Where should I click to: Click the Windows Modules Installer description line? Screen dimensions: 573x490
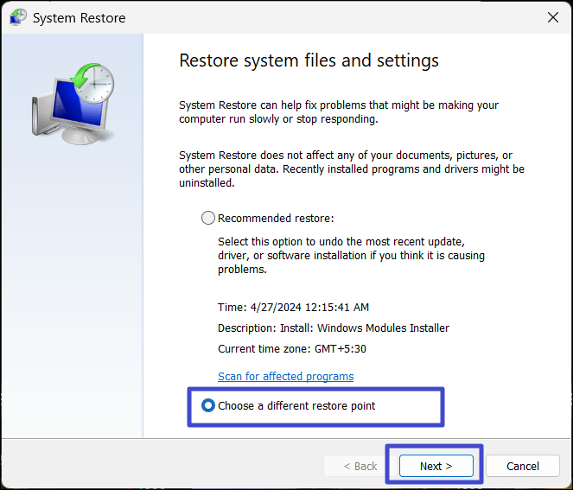coord(334,328)
